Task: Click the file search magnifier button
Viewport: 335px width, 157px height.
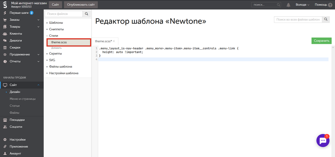Action: [x=87, y=14]
